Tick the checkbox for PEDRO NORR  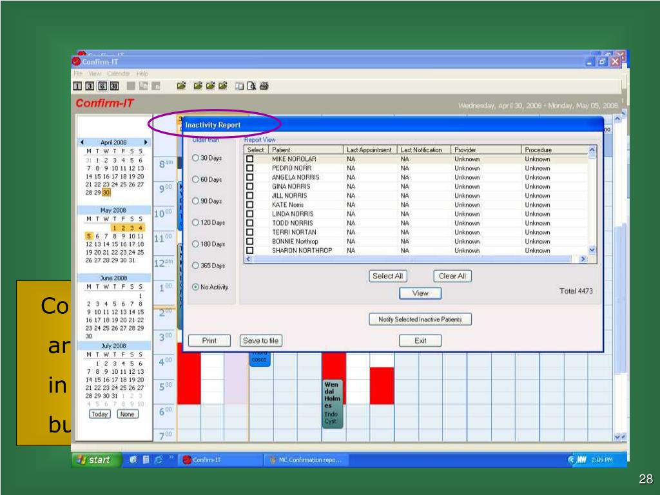(249, 168)
